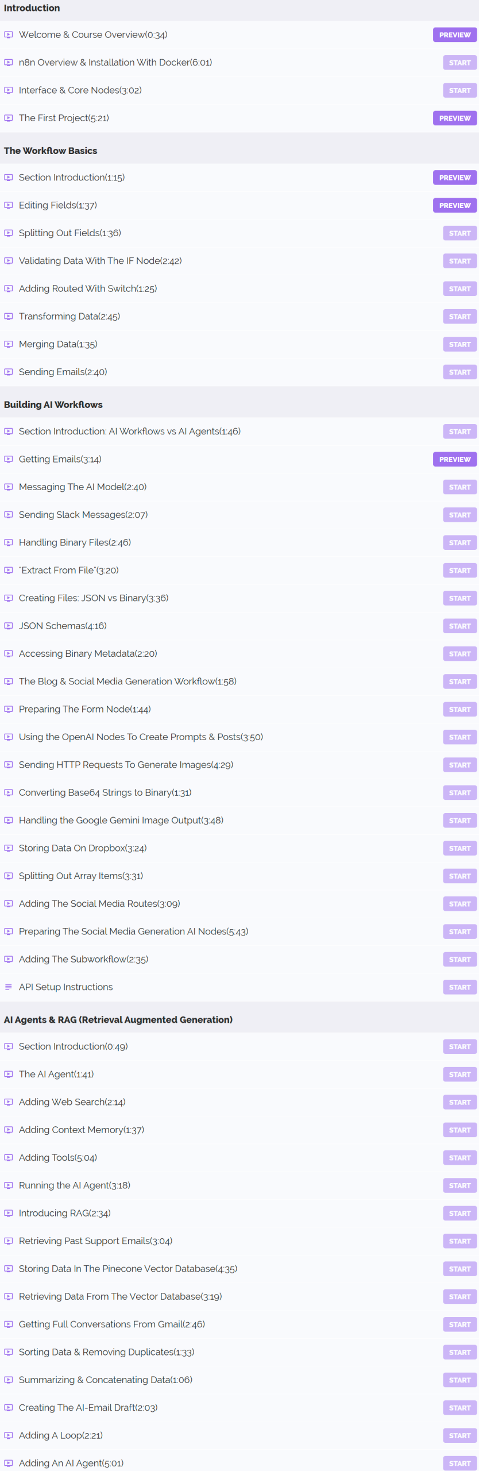This screenshot has width=479, height=1471.
Task: Hit Start on Validating Data With The IF Node
Action: 459,261
